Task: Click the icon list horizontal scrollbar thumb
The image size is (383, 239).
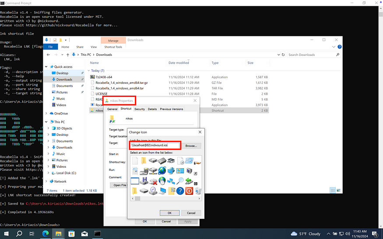Action: click(x=137, y=198)
